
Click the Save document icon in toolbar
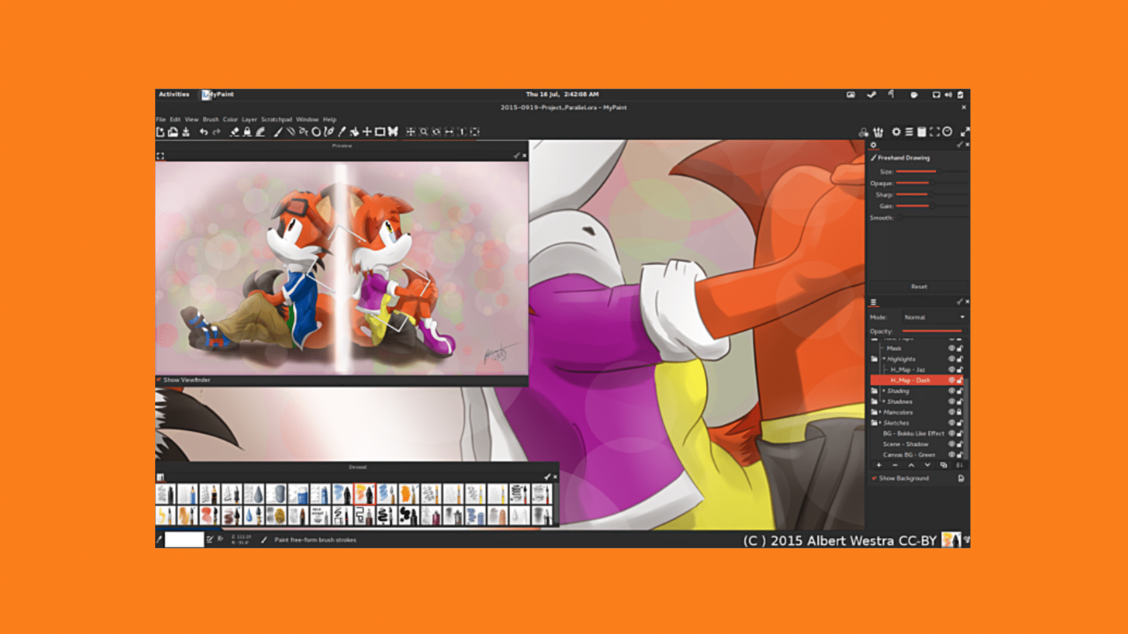coord(186,132)
